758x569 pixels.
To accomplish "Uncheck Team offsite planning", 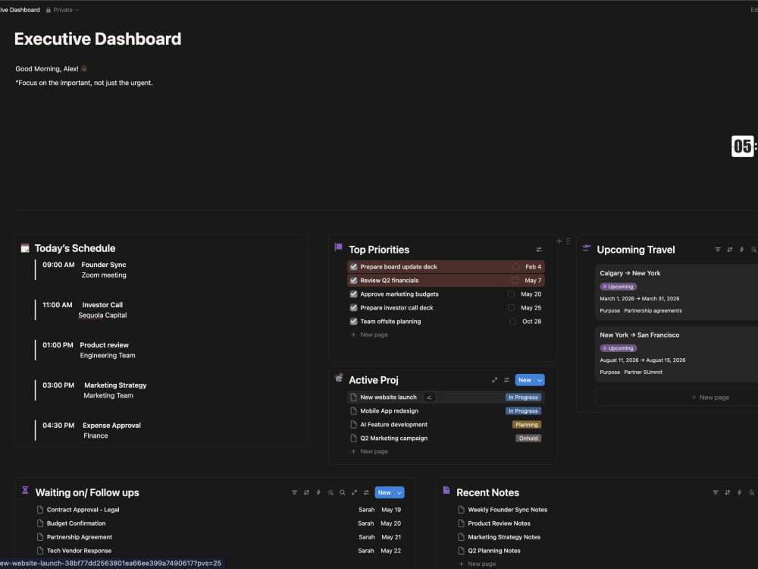I will [354, 321].
